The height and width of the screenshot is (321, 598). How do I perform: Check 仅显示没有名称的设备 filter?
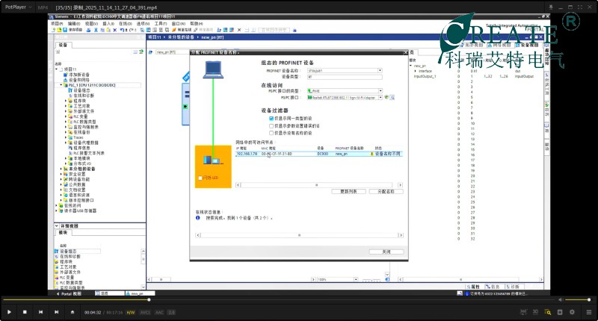(271, 133)
